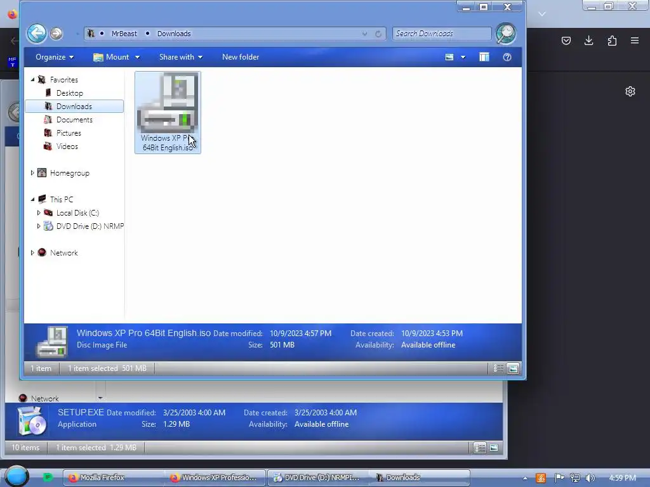Click the search magnifier icon in Explorer

point(506,34)
